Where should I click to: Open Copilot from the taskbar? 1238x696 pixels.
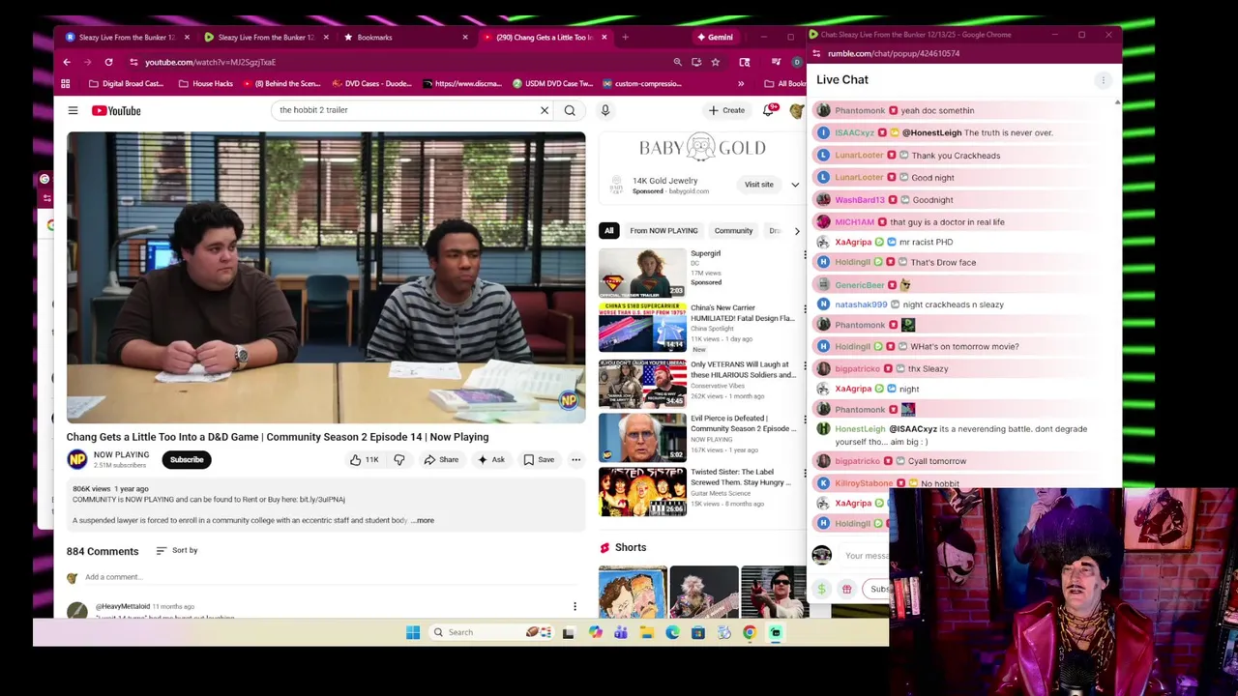click(595, 632)
